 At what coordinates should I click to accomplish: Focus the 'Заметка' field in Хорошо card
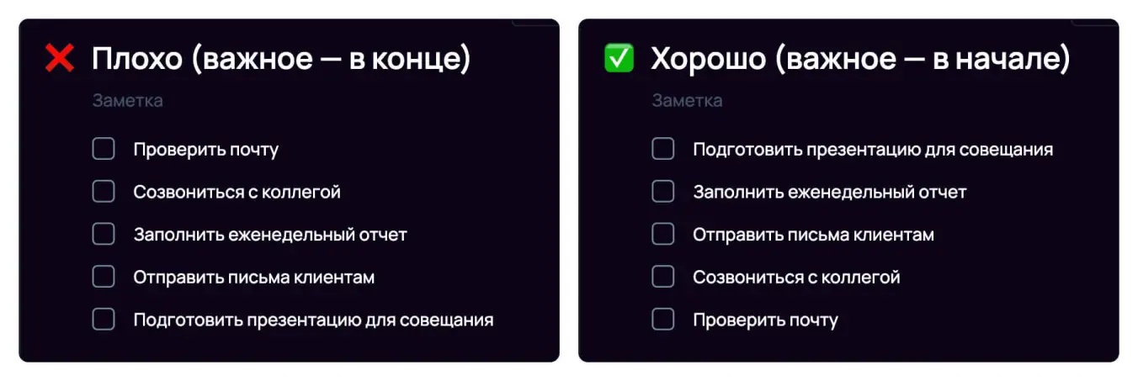tap(687, 101)
